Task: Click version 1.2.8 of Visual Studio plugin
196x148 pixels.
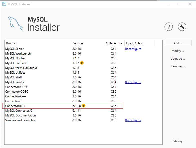Action: click(76, 68)
